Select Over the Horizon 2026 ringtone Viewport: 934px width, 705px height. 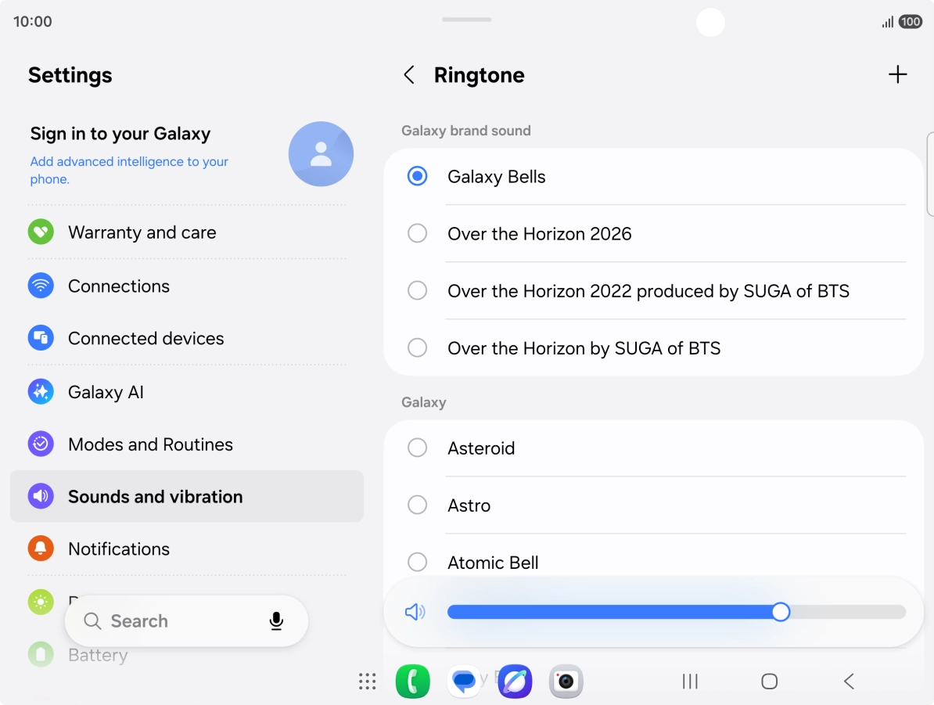tap(653, 234)
